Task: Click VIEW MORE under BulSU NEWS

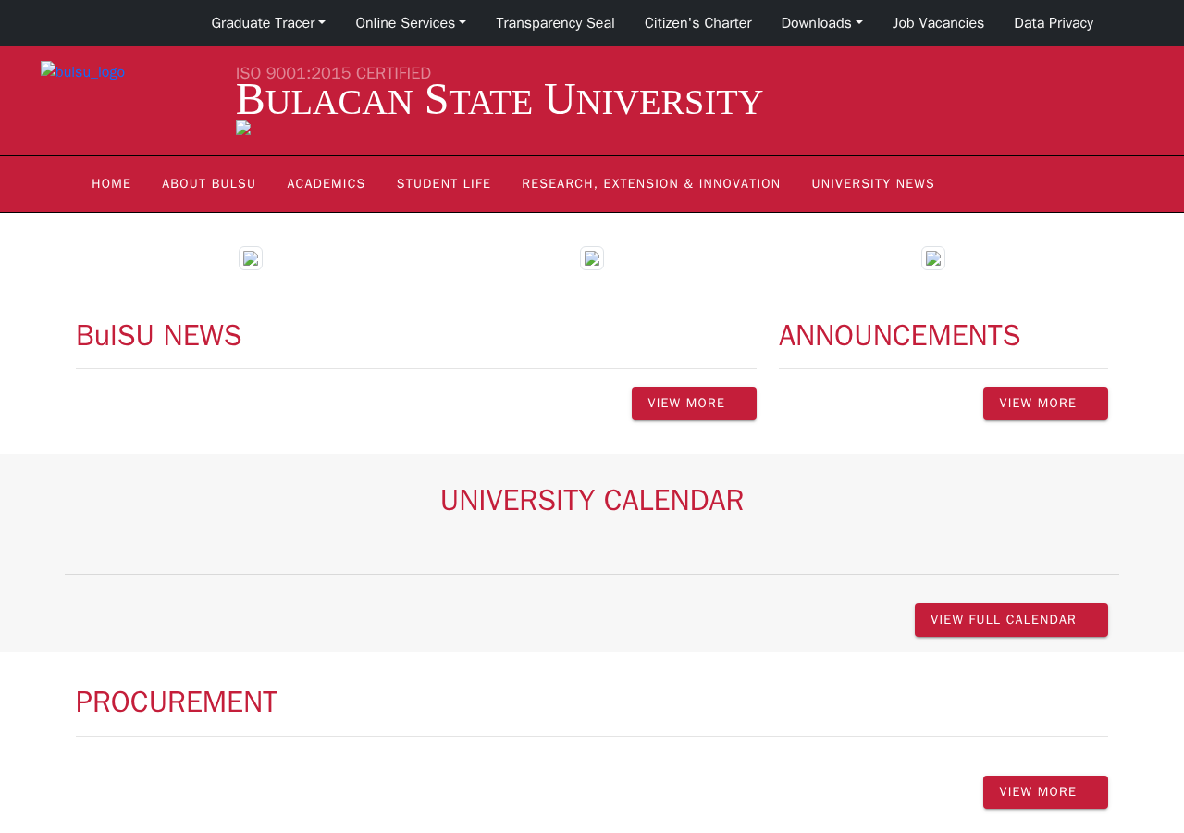Action: (x=694, y=404)
